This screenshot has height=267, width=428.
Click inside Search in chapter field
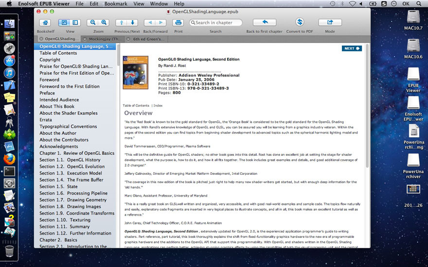215,23
